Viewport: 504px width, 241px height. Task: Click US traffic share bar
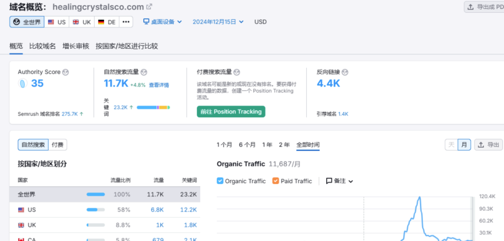96,210
